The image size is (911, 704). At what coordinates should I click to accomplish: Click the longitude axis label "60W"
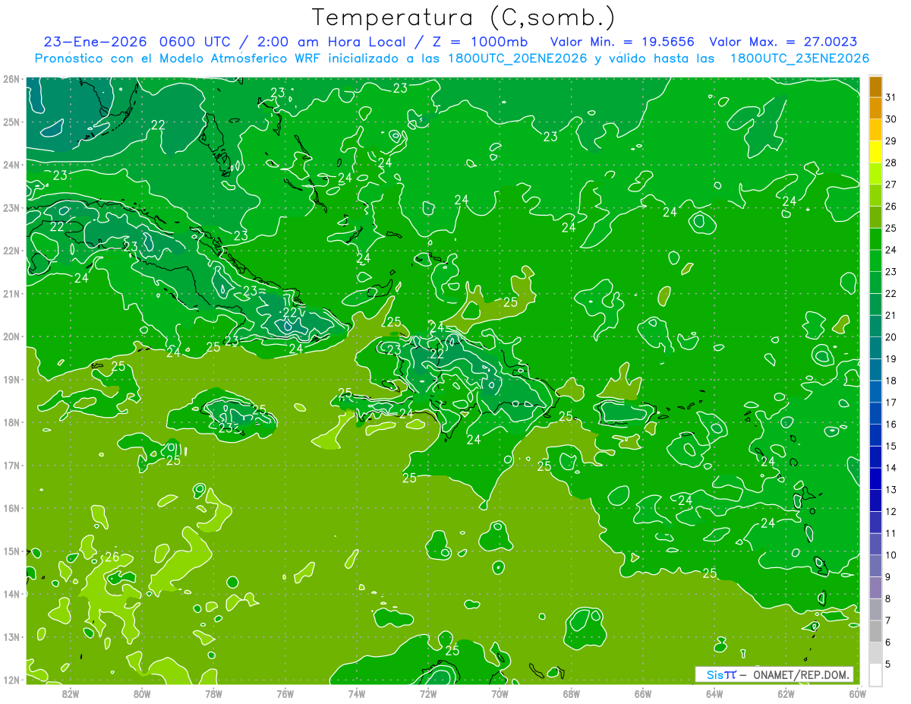(858, 693)
